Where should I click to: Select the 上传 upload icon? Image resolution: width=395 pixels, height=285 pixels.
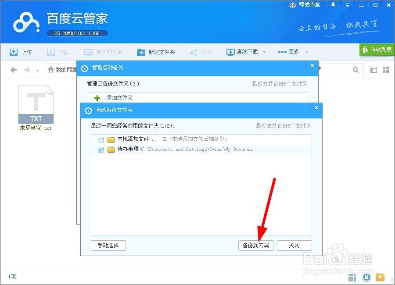(x=14, y=52)
